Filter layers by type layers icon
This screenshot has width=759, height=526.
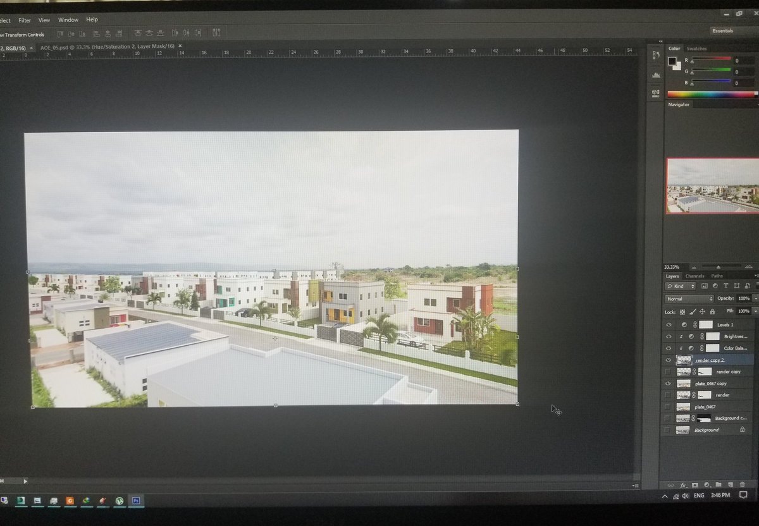tap(725, 286)
